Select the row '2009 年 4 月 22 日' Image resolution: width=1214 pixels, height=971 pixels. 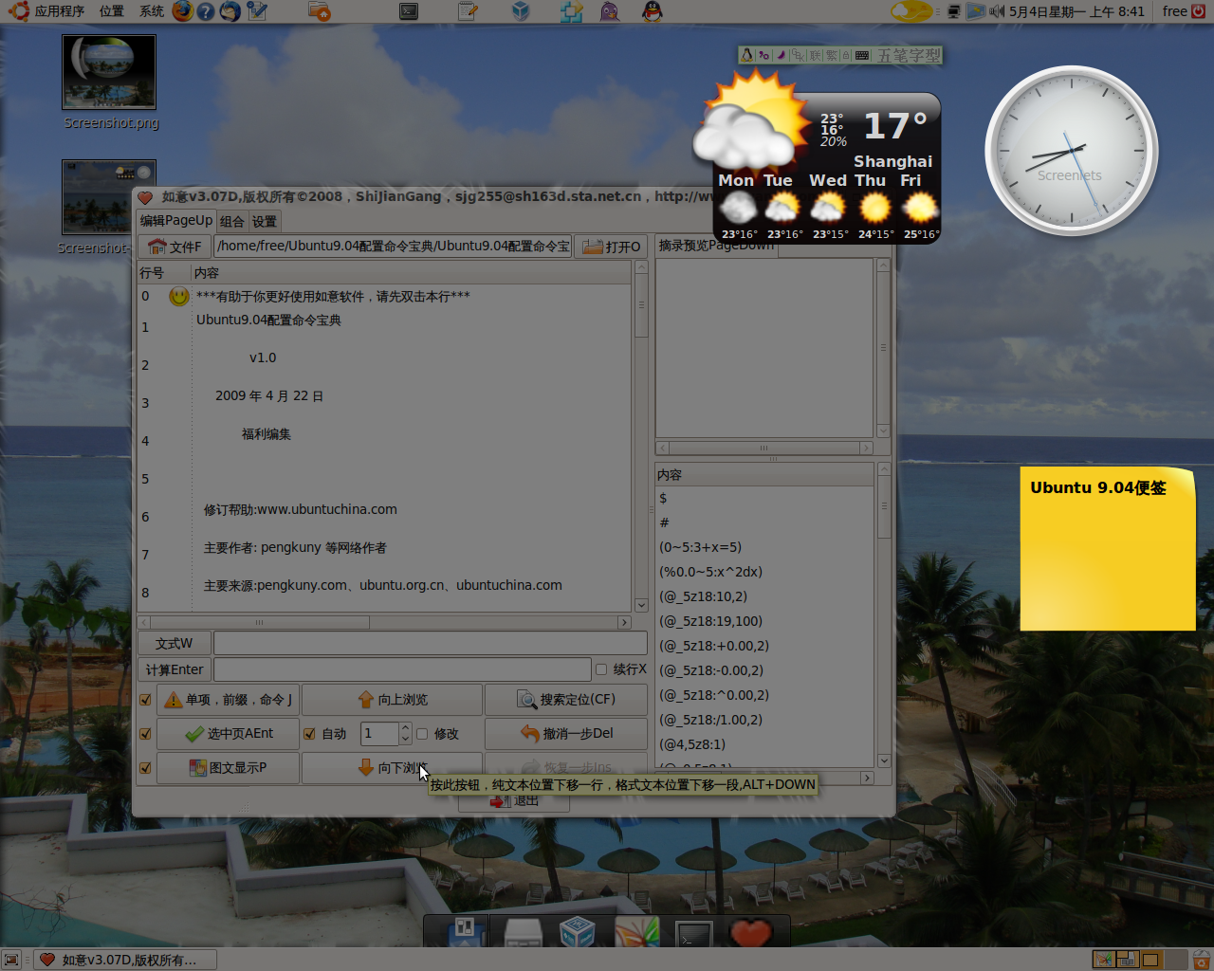385,403
